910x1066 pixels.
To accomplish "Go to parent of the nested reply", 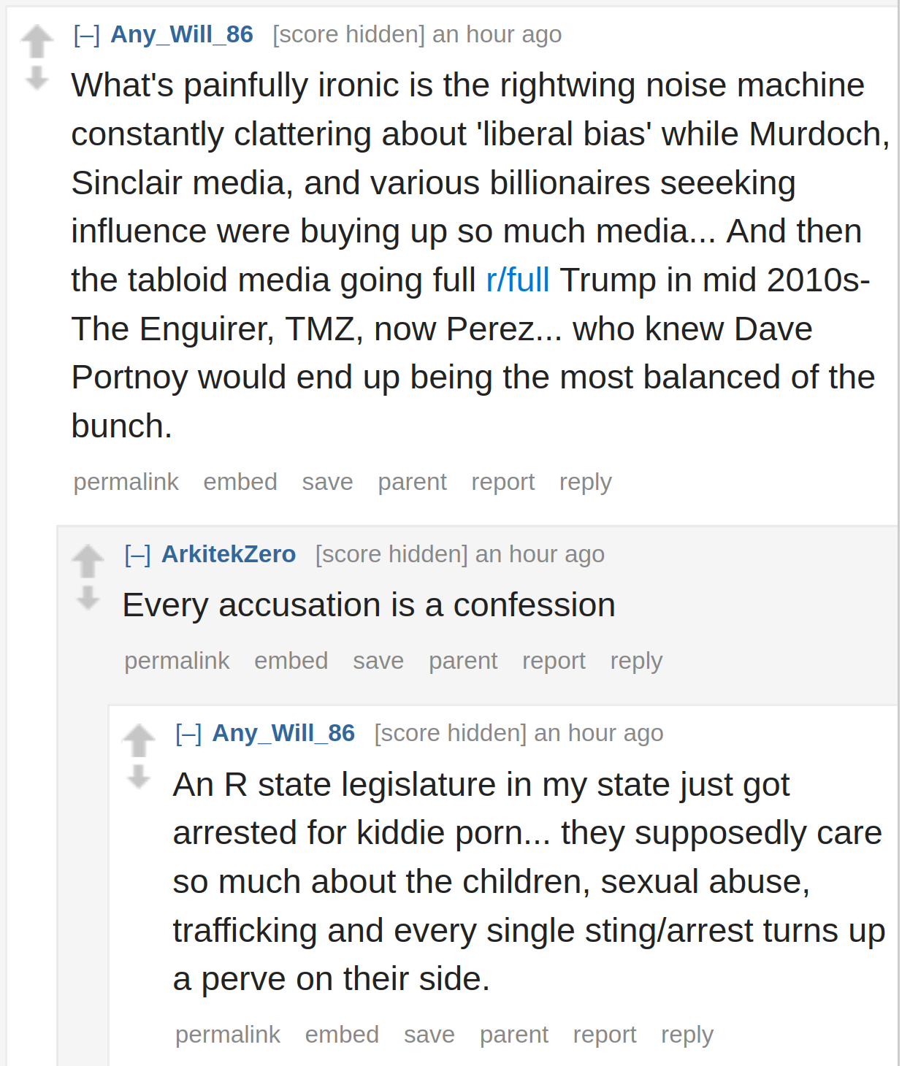I will pos(514,1035).
